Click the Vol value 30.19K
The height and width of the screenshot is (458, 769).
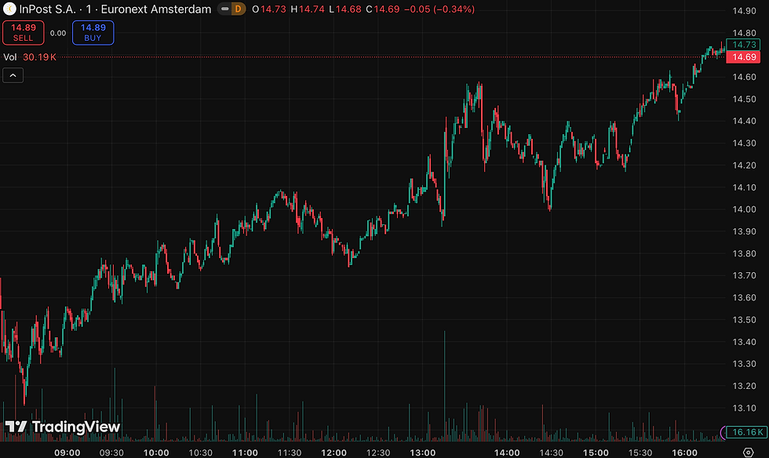point(39,57)
